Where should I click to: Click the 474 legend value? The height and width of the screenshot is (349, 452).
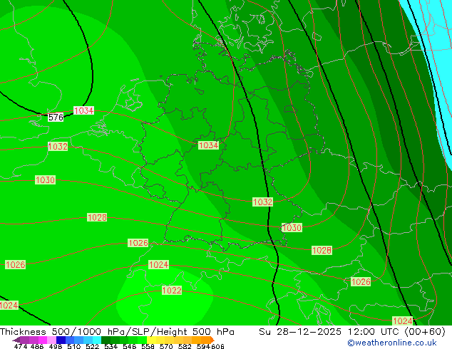(x=21, y=346)
